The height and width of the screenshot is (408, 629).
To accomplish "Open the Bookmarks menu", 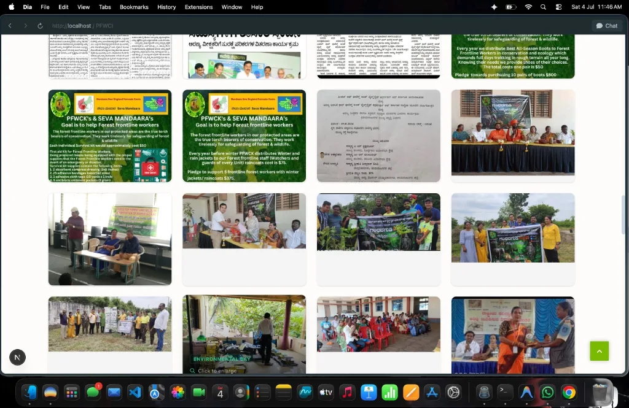I will click(x=134, y=7).
